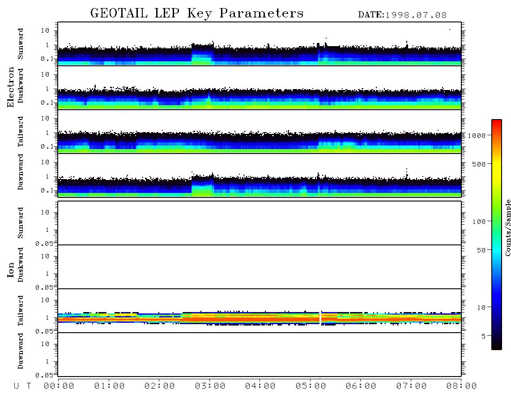Click the "500" colorbar tick label
This screenshot has height=394, width=511.
coord(479,164)
